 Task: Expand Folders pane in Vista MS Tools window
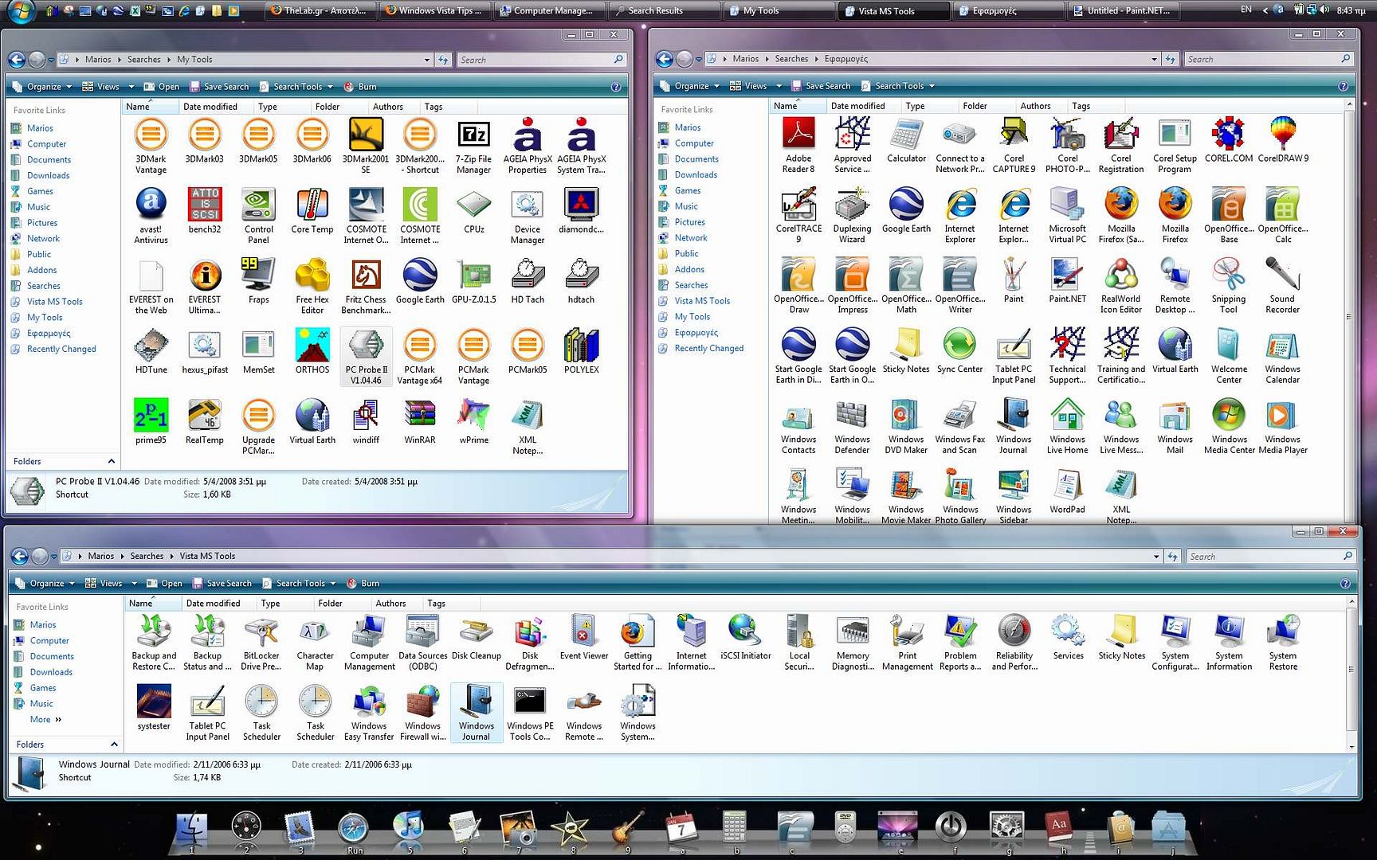[x=114, y=745]
